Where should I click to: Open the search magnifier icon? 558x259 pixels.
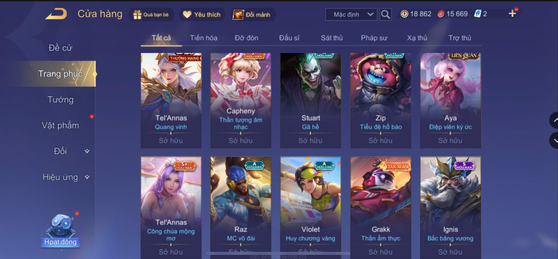click(385, 14)
